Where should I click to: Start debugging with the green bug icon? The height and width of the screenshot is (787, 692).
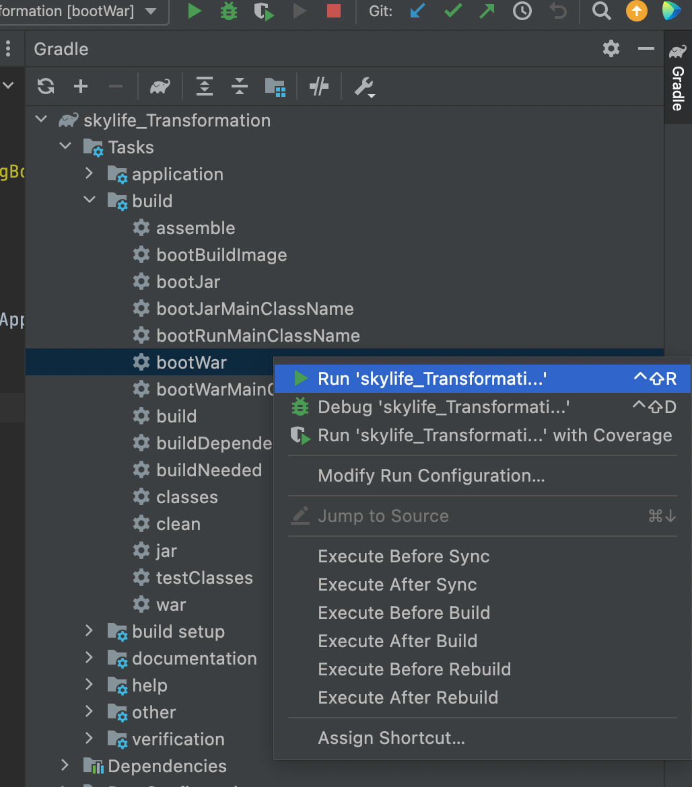(229, 11)
